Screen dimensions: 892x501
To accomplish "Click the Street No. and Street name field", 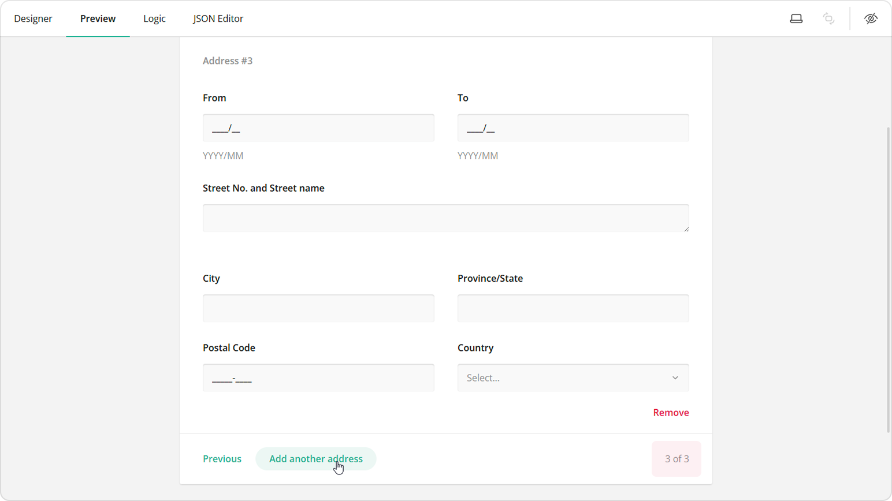I will tap(445, 218).
